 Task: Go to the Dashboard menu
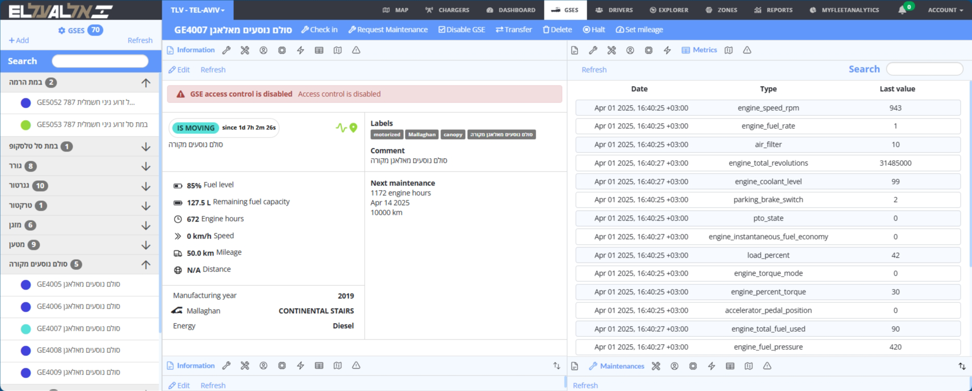tap(510, 10)
